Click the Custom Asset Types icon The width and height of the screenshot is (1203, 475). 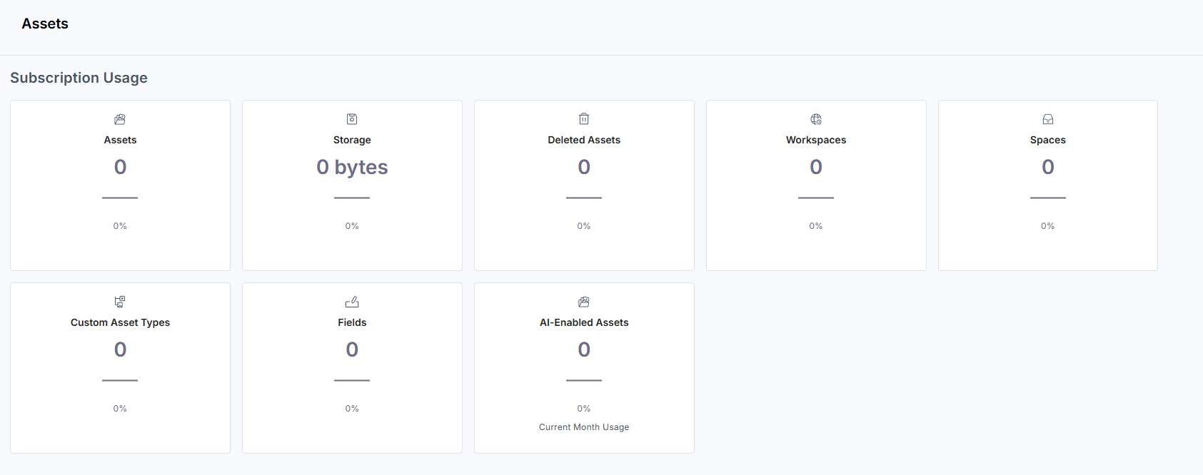(x=120, y=302)
